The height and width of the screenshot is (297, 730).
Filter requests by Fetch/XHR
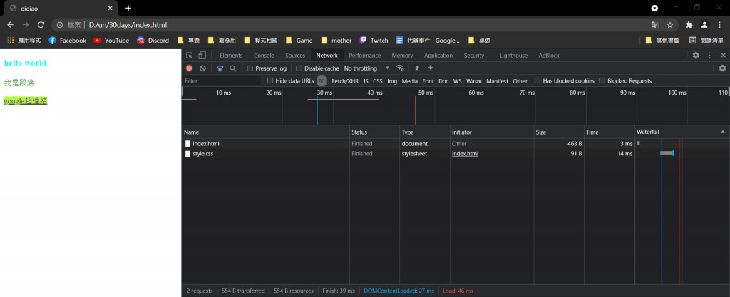click(x=345, y=81)
